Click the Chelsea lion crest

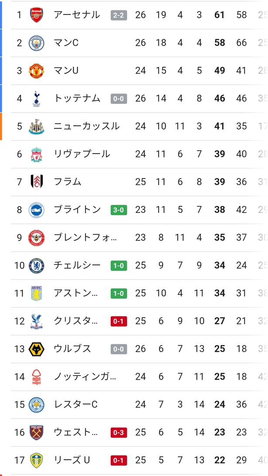36,265
